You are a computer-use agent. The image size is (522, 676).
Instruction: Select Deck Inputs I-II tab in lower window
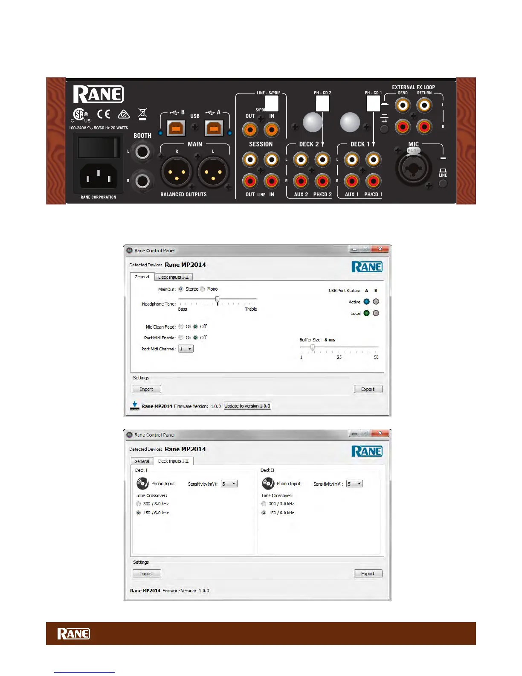pos(174,461)
